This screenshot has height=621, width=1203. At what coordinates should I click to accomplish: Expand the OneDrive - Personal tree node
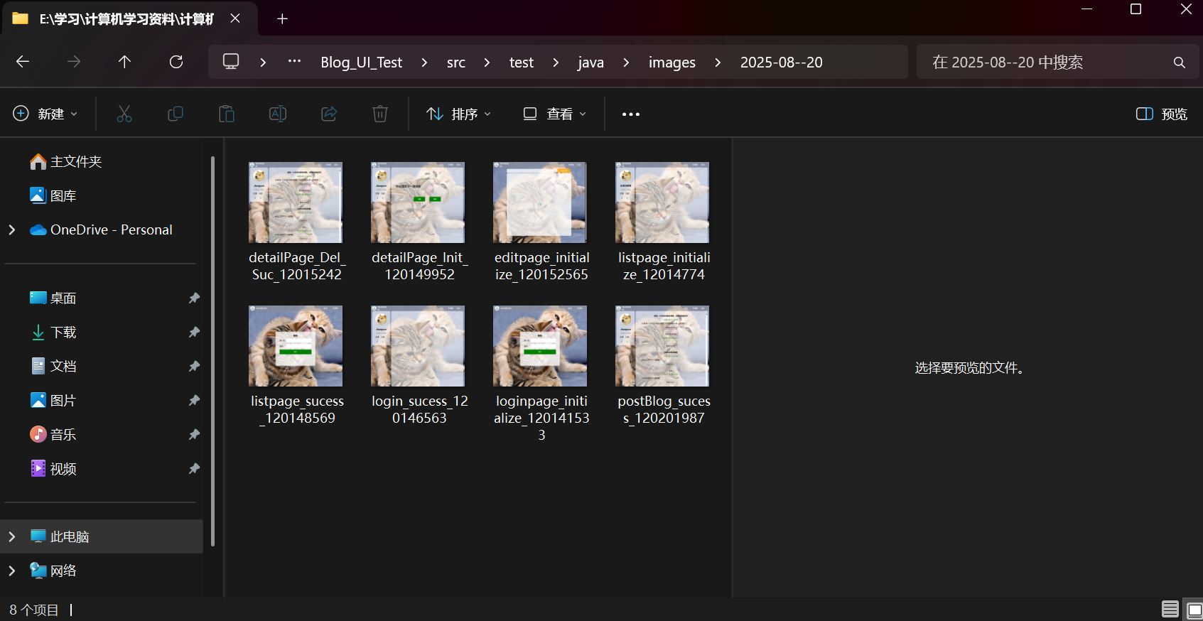tap(12, 229)
